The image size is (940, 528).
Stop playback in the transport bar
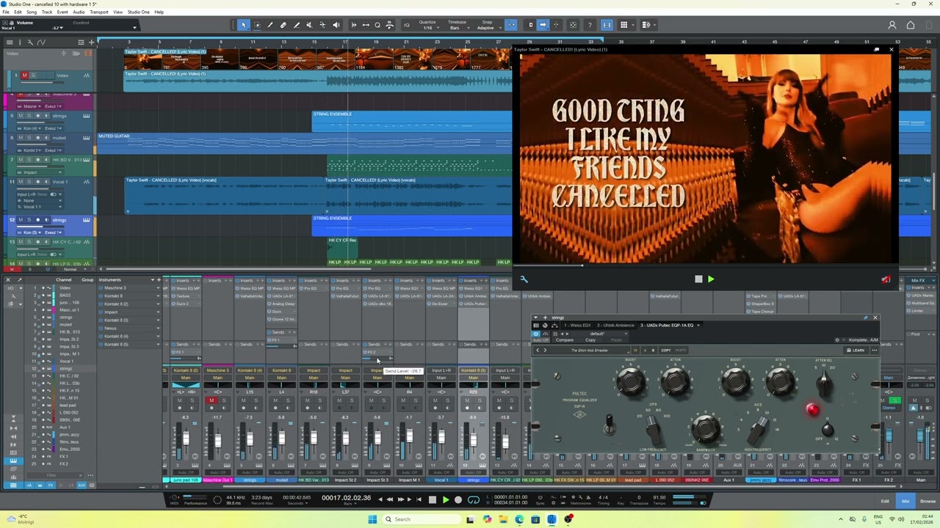tap(432, 500)
